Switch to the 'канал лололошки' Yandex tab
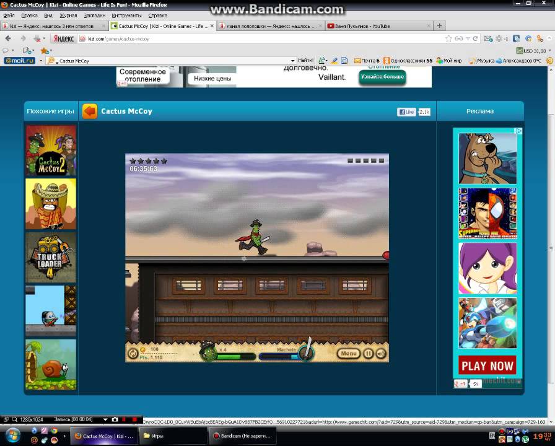555x446 pixels. [x=271, y=26]
